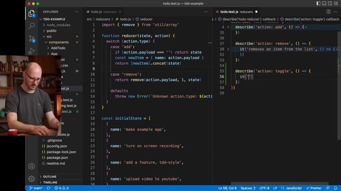This screenshot has height=191, width=341.
Task: Open the Manage settings gear
Action: click(x=31, y=179)
